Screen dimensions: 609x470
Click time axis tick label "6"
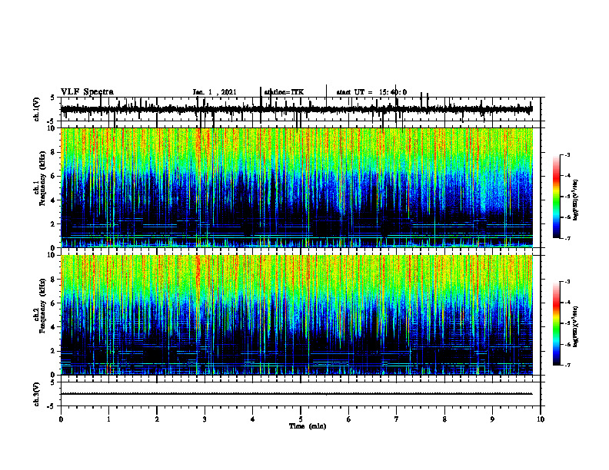coord(349,419)
